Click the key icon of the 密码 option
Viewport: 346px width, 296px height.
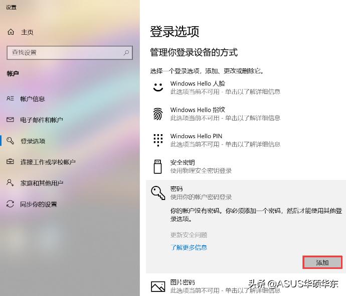pos(158,192)
